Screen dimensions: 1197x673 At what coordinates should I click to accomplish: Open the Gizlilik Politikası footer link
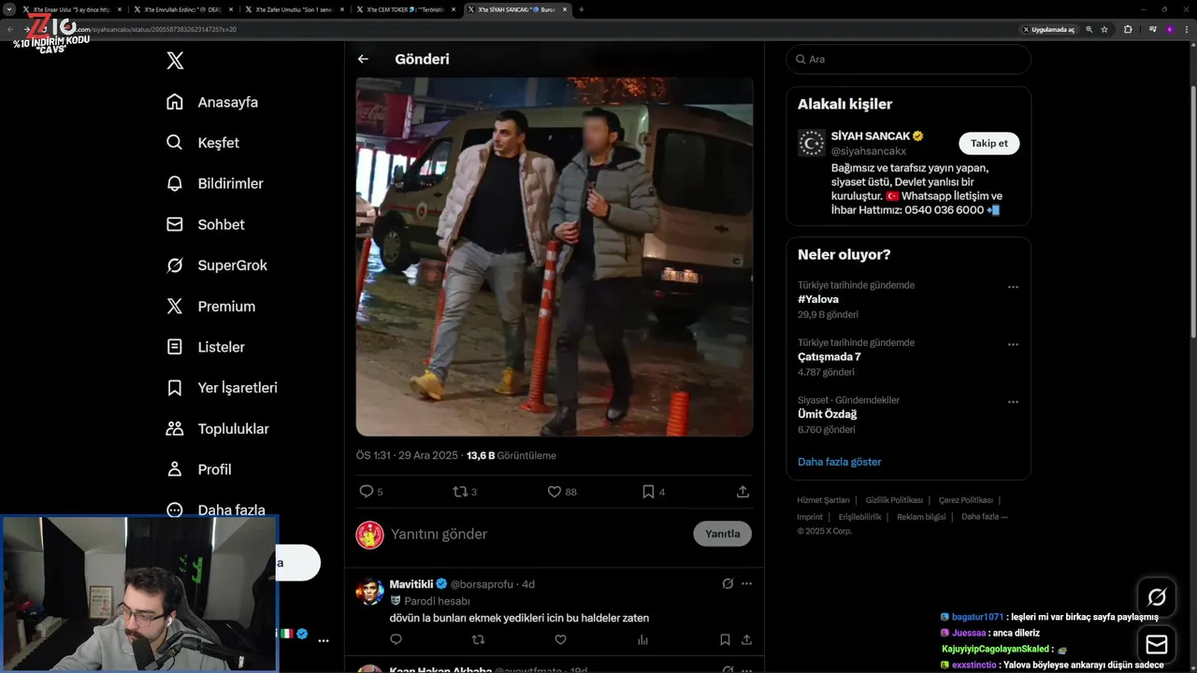[x=894, y=500]
